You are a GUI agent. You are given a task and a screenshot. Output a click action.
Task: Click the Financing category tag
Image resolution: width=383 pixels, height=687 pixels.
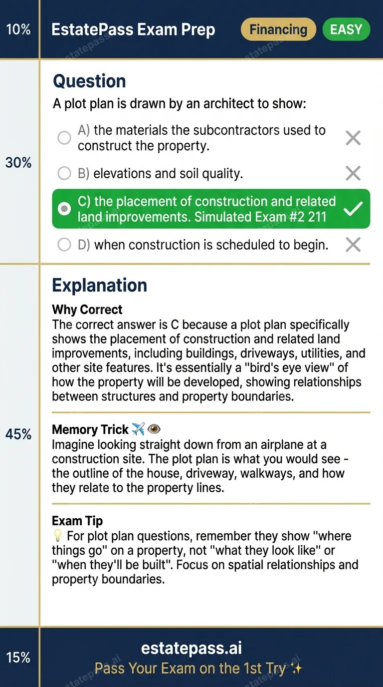click(x=278, y=29)
